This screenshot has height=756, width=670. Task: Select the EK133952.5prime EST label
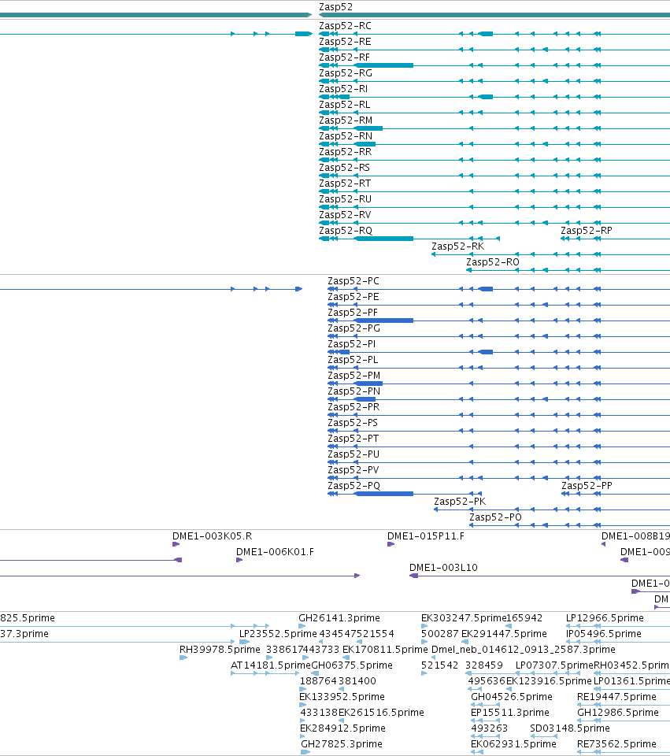tap(342, 697)
